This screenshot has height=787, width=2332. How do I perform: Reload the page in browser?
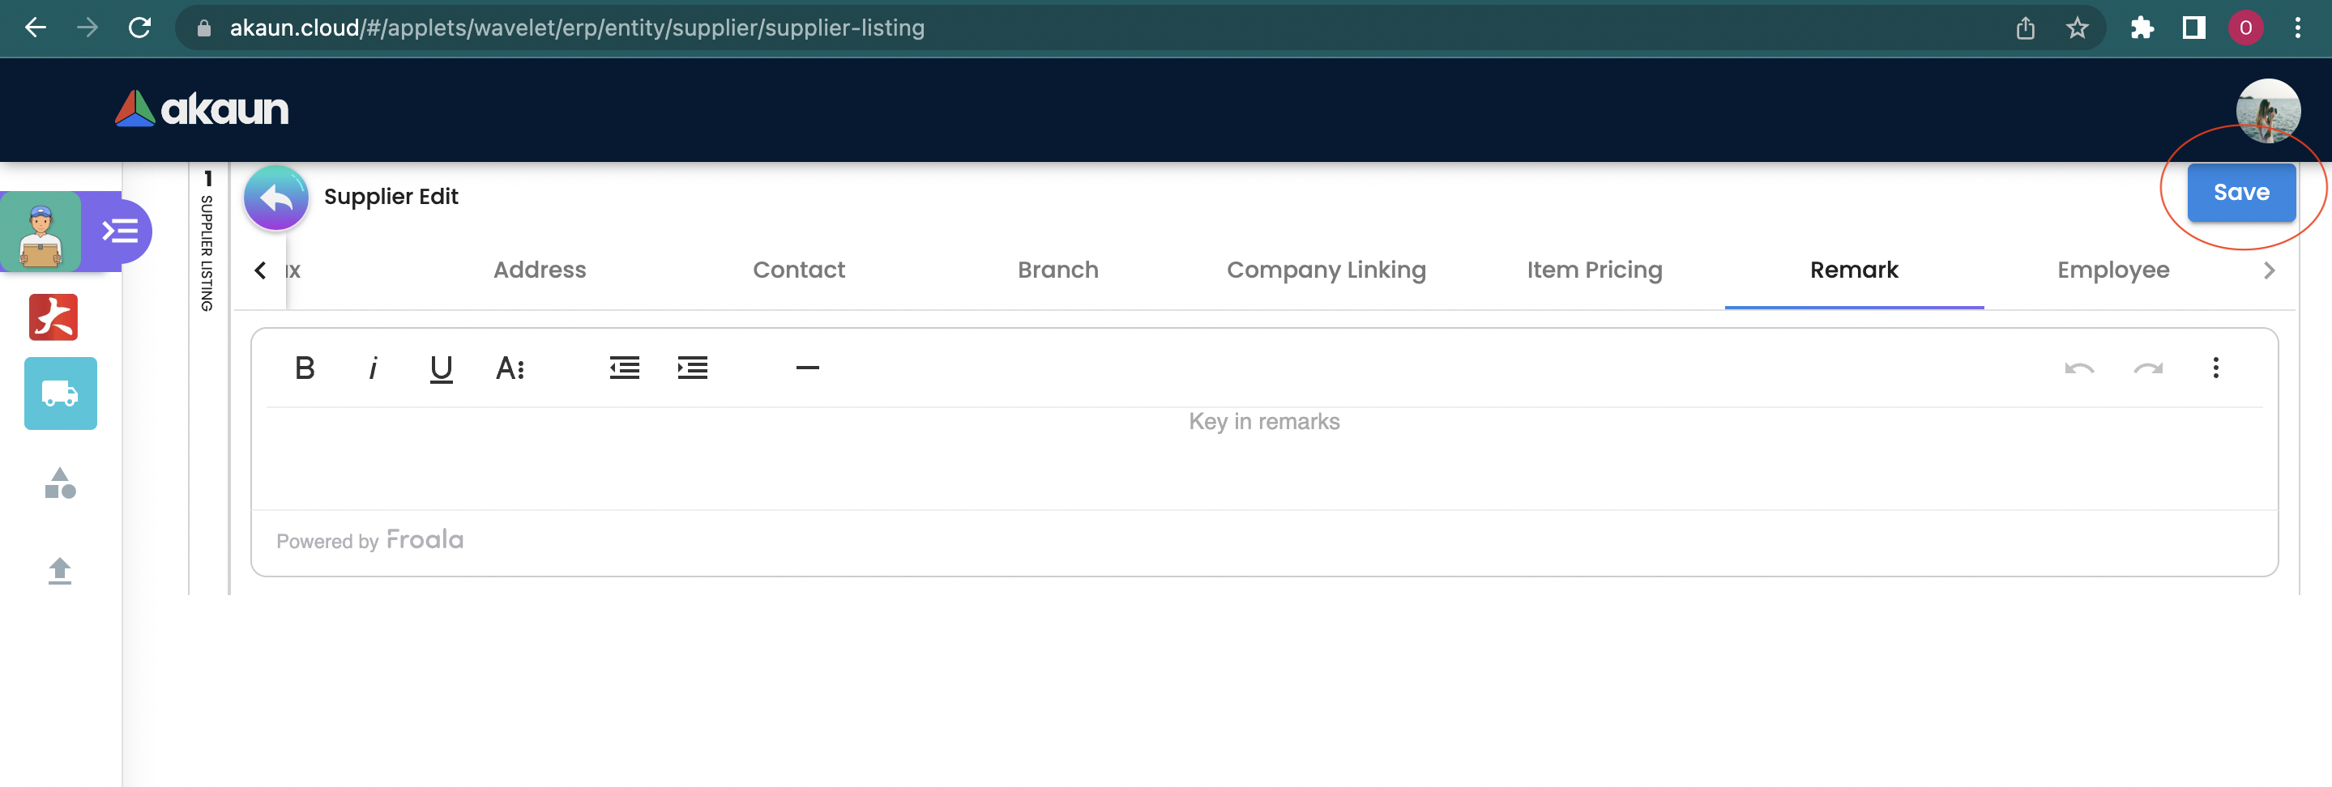[139, 28]
